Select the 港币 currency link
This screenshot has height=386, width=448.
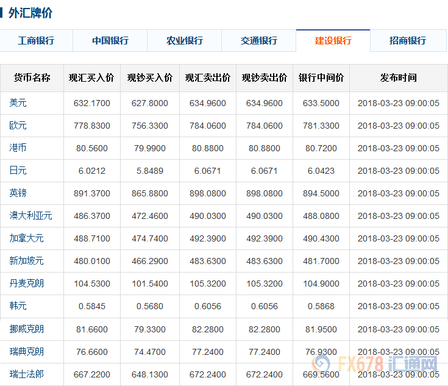[18, 148]
